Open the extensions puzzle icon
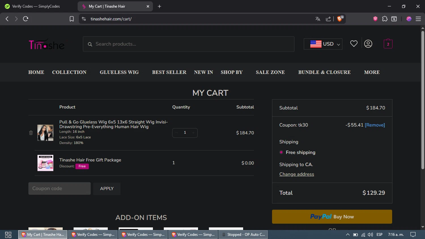 384,19
